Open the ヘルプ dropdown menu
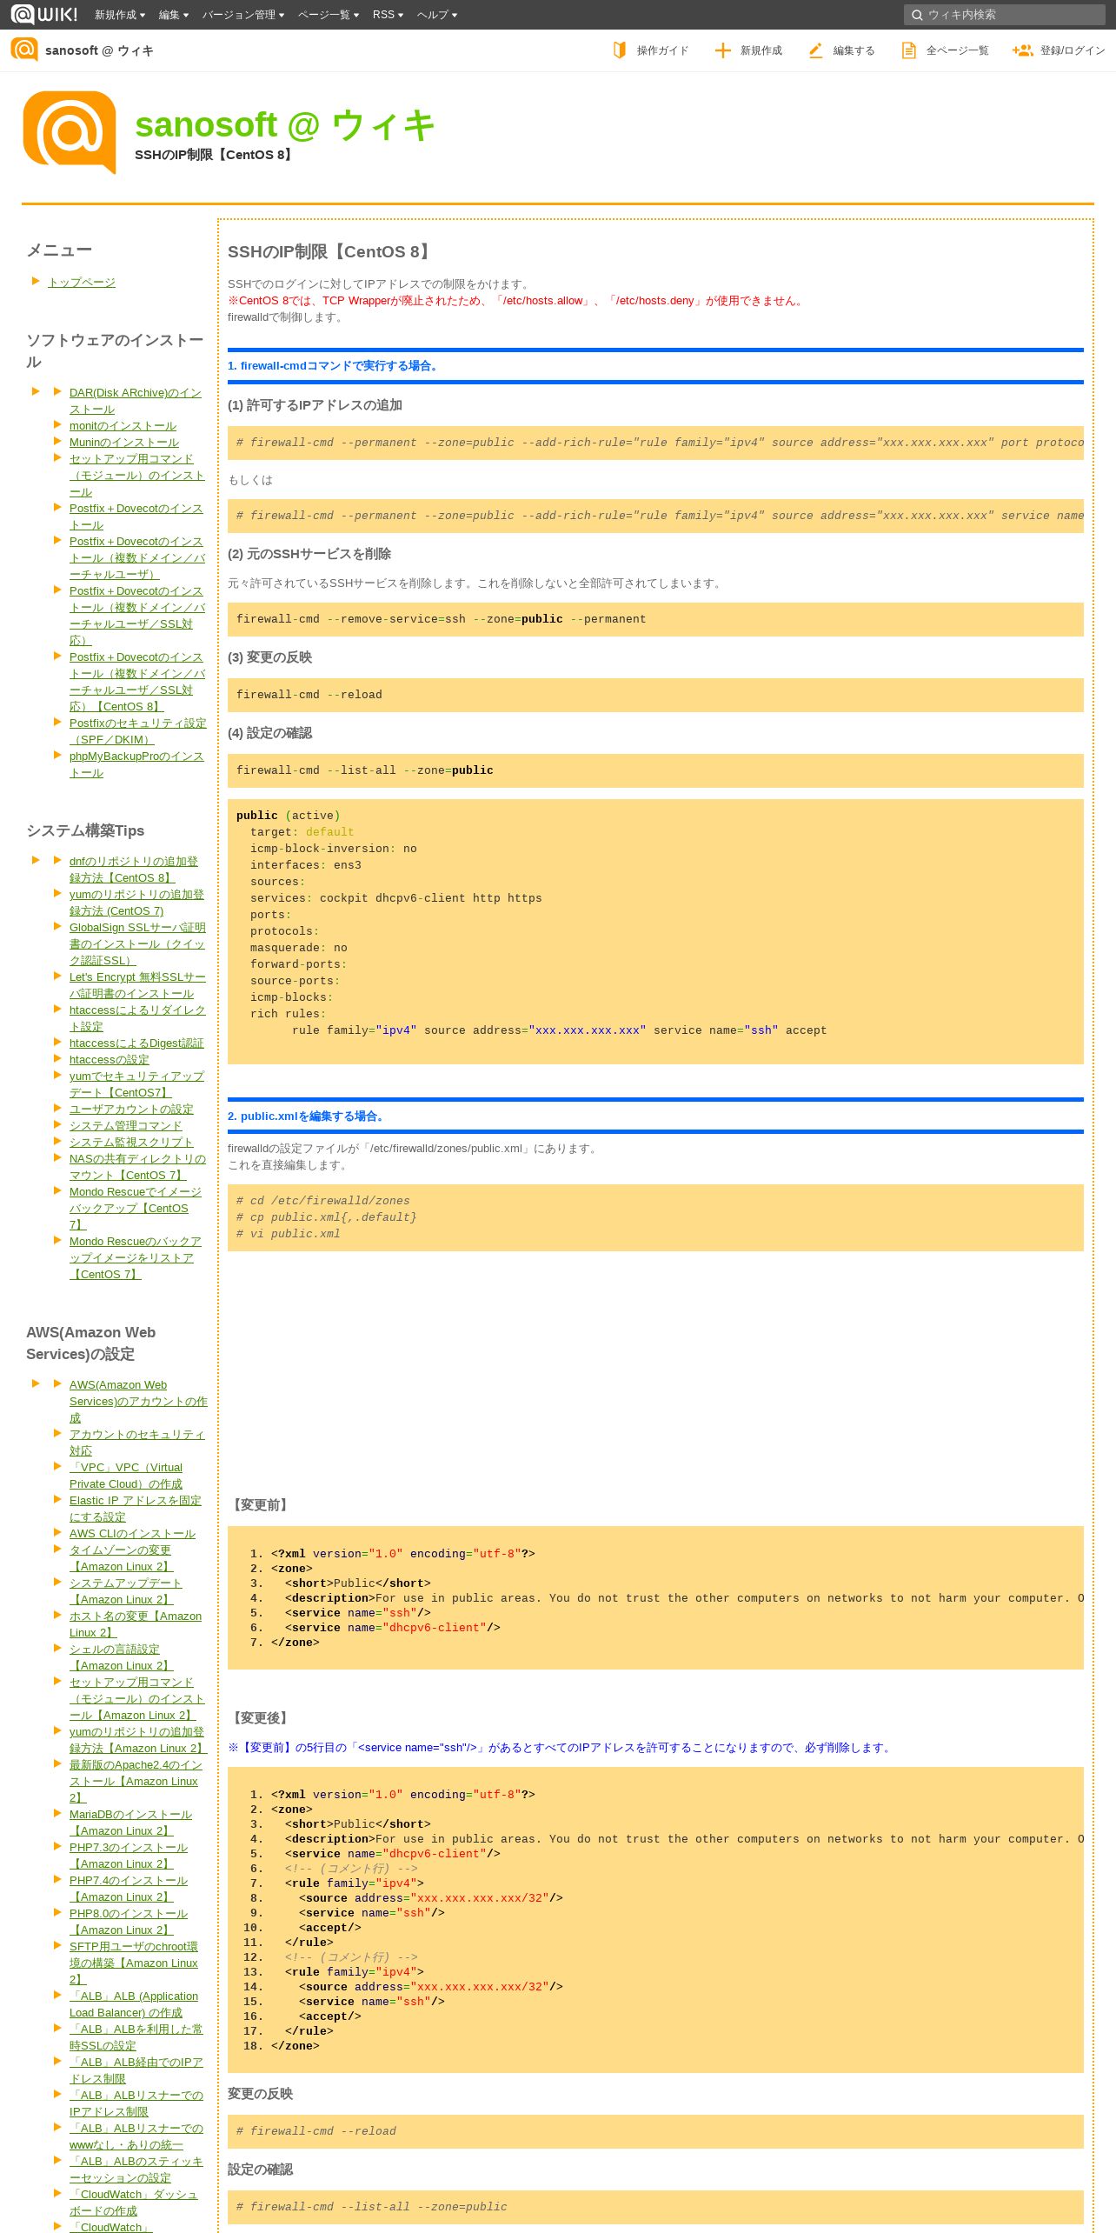 pos(437,15)
